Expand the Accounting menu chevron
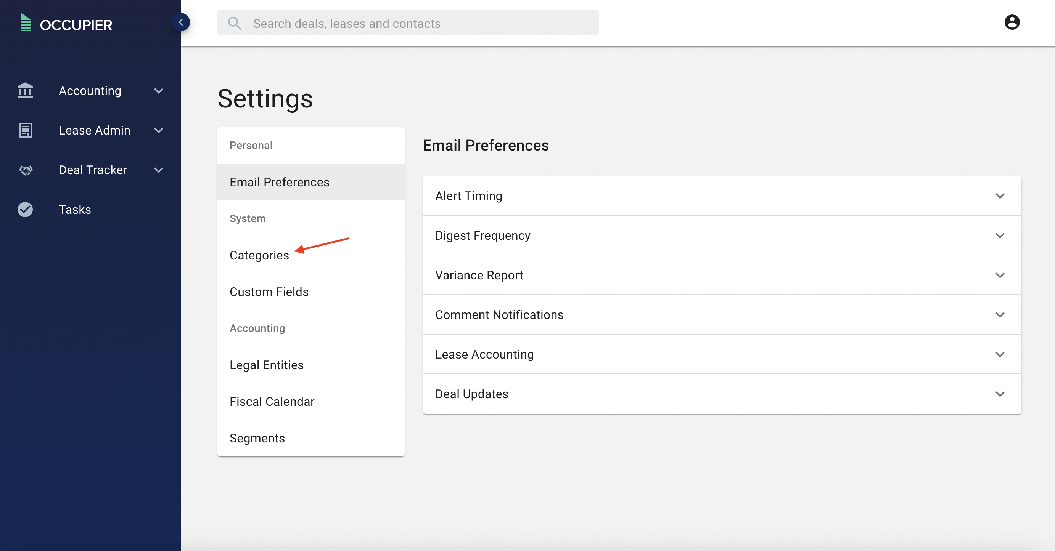The height and width of the screenshot is (551, 1055). (x=159, y=91)
